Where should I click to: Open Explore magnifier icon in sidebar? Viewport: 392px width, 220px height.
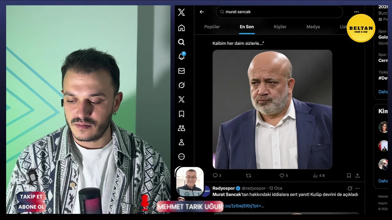coord(181,42)
